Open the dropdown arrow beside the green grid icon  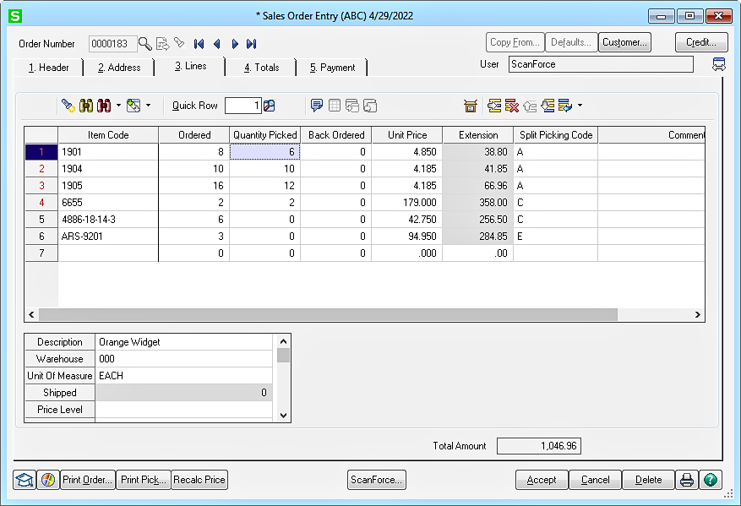pos(148,106)
